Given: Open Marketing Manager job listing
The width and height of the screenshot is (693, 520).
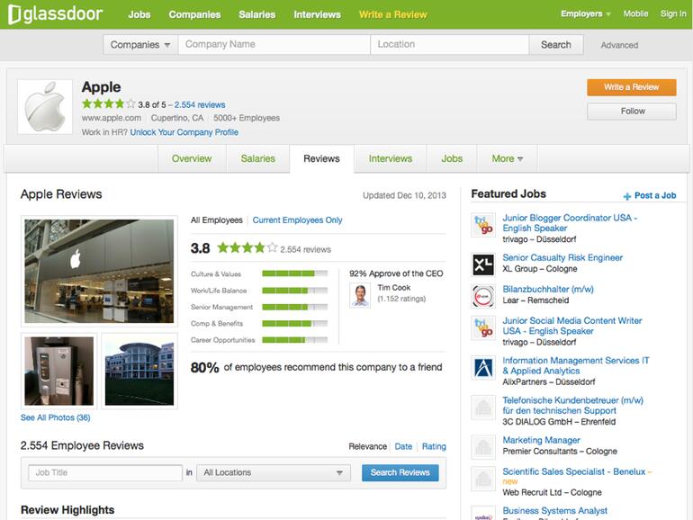Looking at the screenshot, I should coord(542,441).
